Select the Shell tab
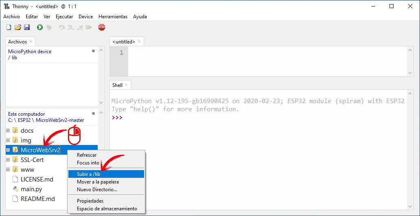 click(x=117, y=85)
